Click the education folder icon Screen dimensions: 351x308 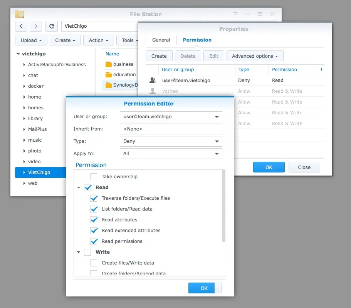click(109, 75)
